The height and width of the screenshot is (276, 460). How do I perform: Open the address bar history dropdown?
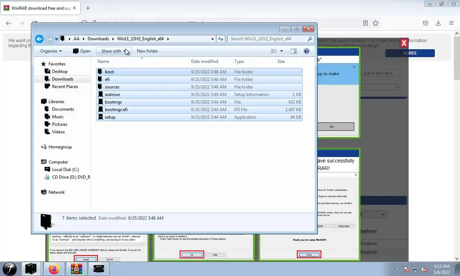pos(213,39)
